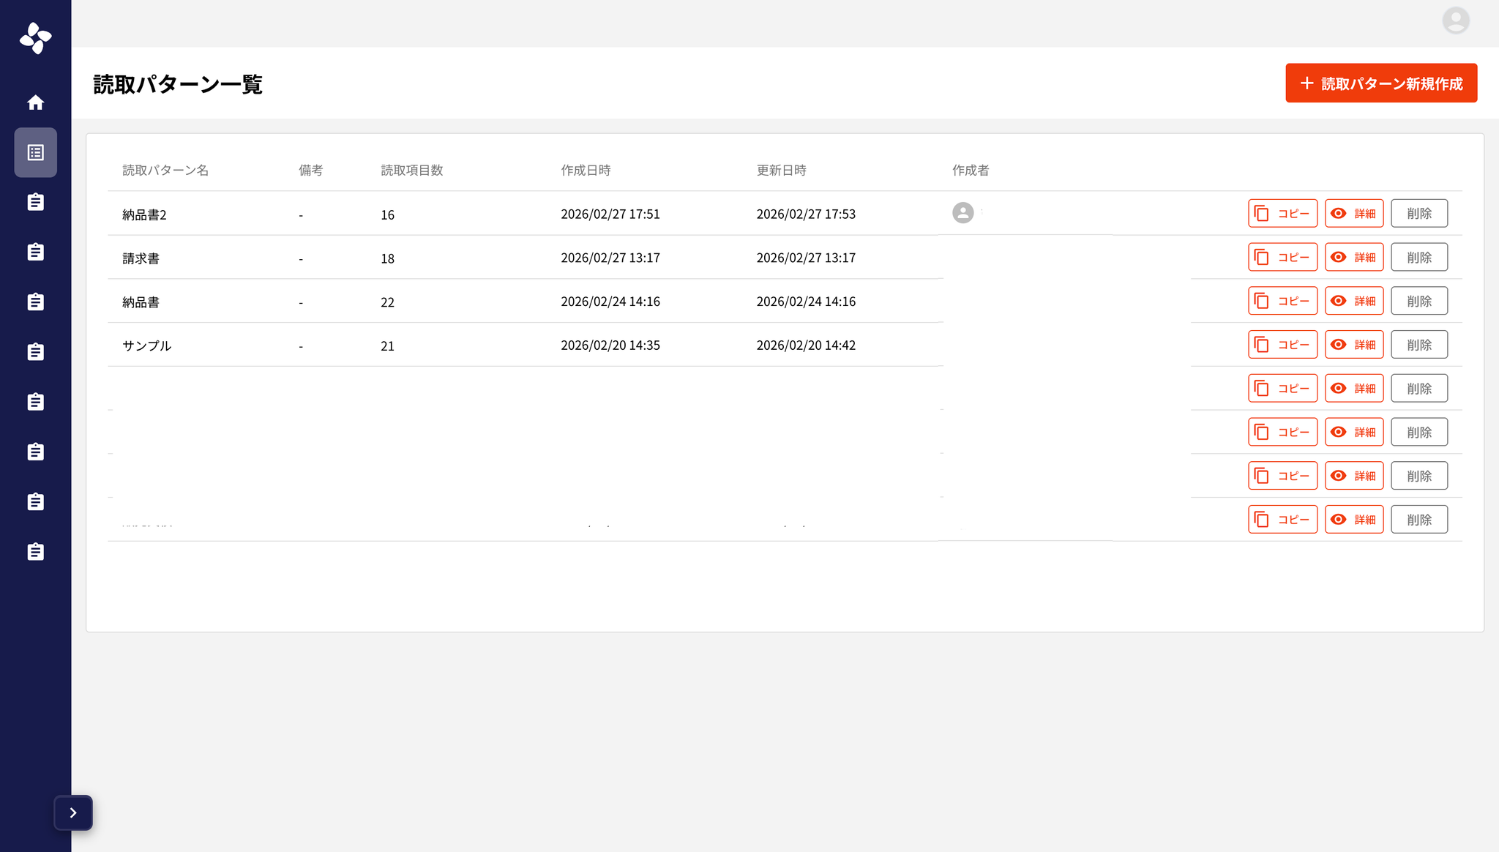
Task: Copy the 納品書2 pattern
Action: pyautogui.click(x=1282, y=214)
